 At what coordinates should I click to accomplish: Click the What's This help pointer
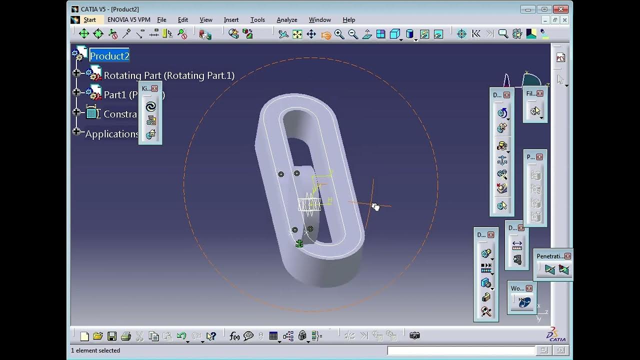point(211,336)
